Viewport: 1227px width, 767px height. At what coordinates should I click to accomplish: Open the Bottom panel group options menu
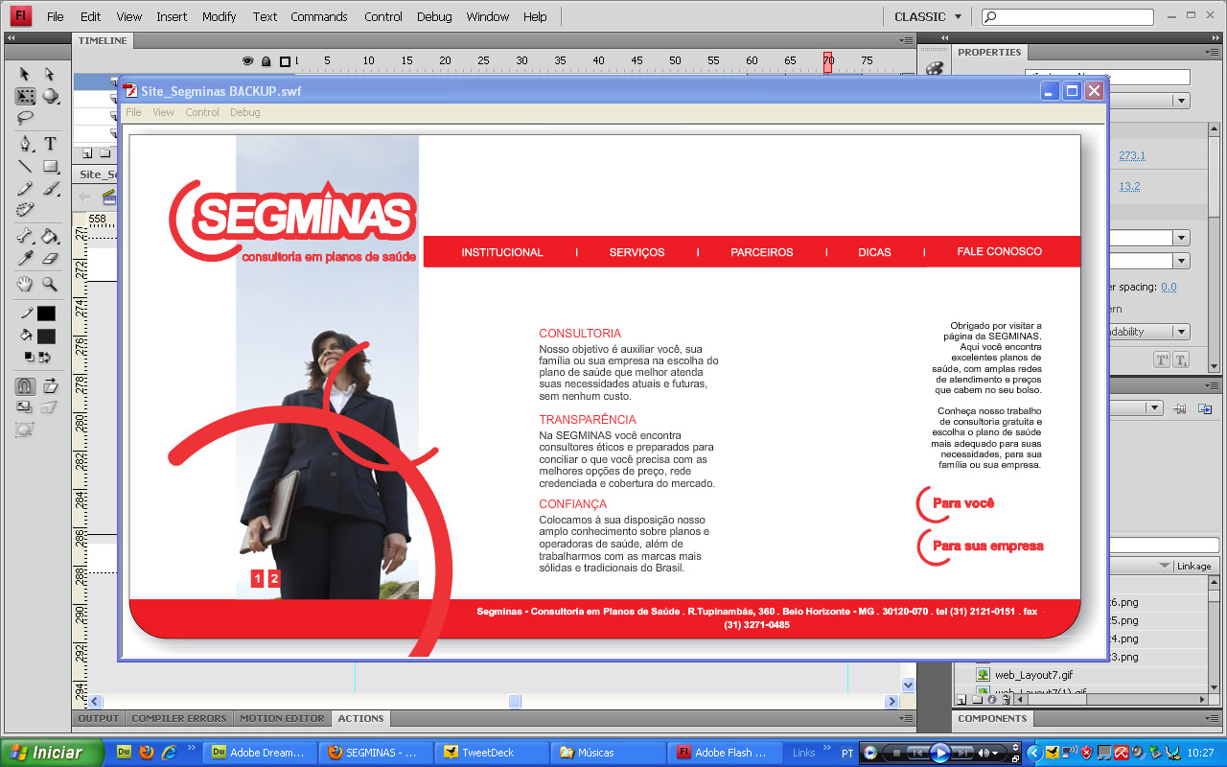point(907,718)
